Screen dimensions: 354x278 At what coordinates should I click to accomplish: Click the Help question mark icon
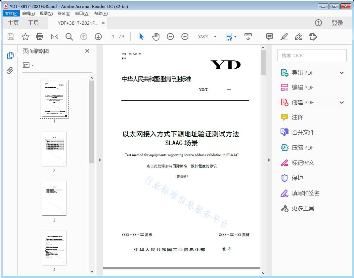318,23
